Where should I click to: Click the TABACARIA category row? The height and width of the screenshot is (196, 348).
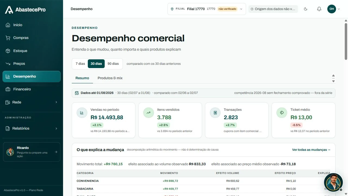pyautogui.click(x=203, y=189)
